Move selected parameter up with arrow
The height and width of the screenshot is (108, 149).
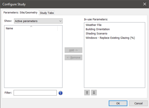pos(87,93)
